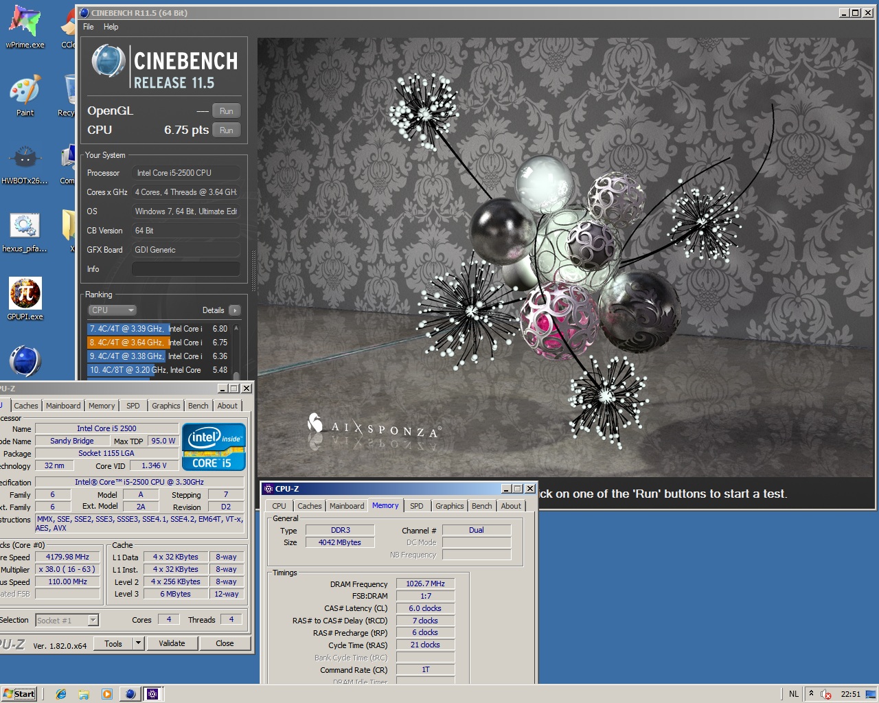Click the DRAM Frequency value 1026.7 MHz
The image size is (879, 703).
pyautogui.click(x=425, y=584)
